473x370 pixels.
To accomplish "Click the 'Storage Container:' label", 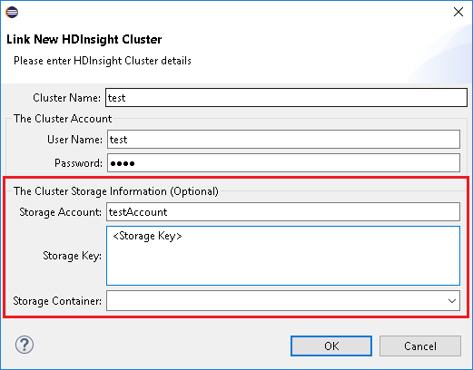I will [57, 301].
